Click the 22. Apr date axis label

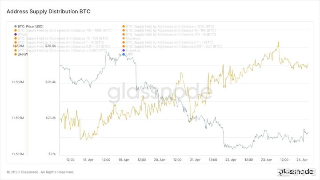pos(231,160)
